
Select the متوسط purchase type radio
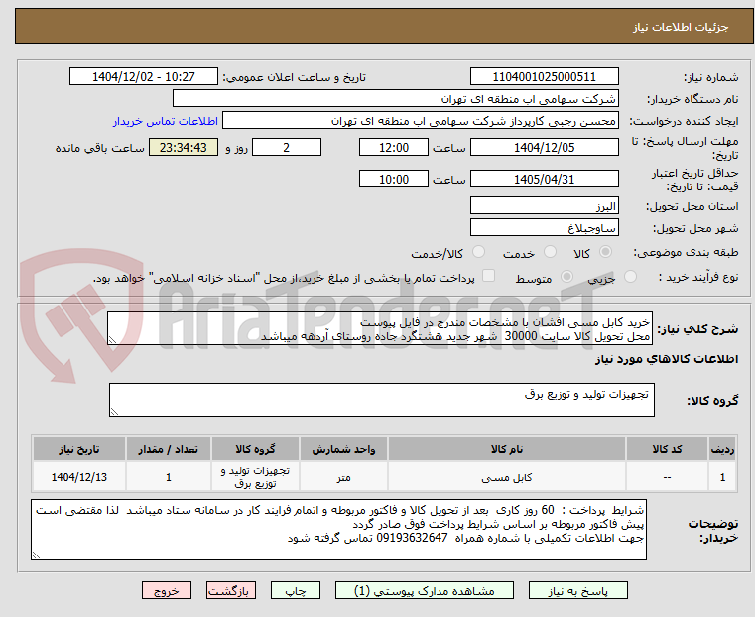point(566,276)
